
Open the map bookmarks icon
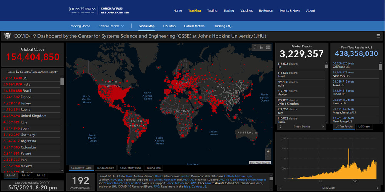[x=255, y=47]
